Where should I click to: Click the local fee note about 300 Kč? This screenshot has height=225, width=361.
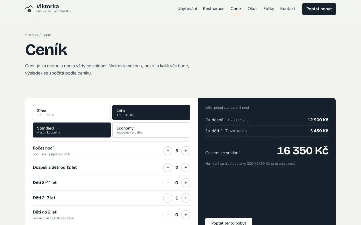(251, 164)
